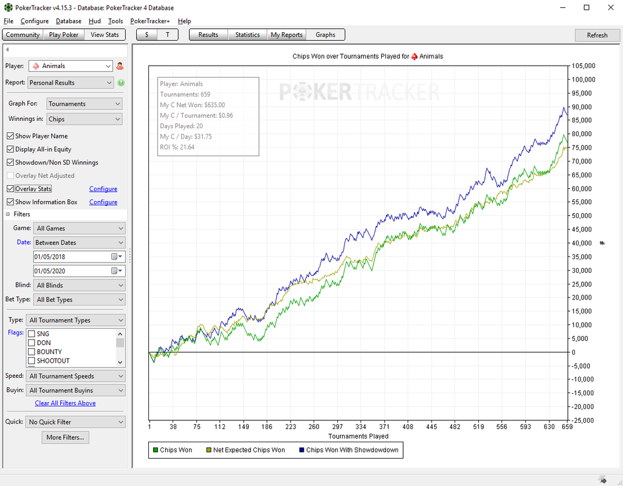Open the PokerTracker+ menu

click(150, 21)
